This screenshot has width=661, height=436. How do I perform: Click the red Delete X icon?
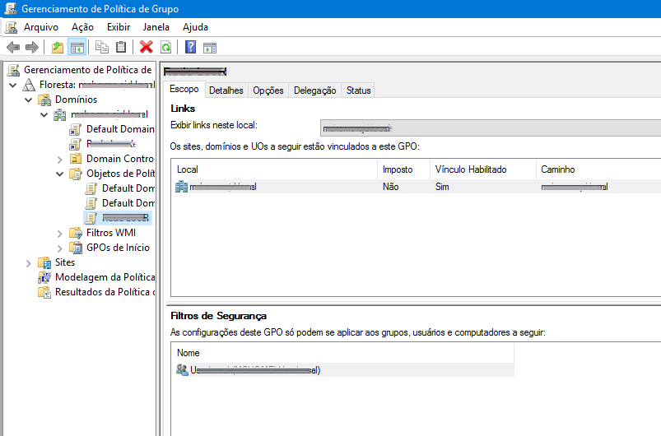point(147,48)
